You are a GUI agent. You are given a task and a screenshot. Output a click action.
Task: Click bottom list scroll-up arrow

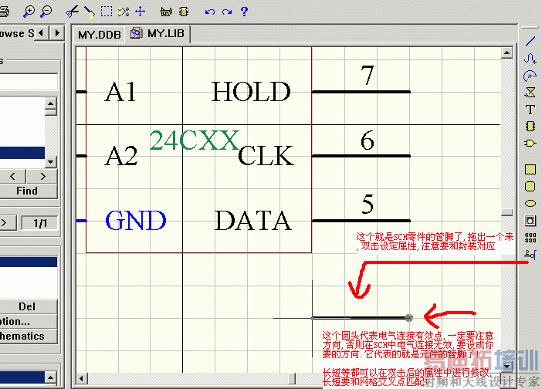click(51, 377)
